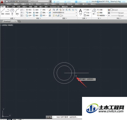Screen dimensions: 127x120
Task: Click the Trim (修剪) tool
Action: tap(43, 10)
